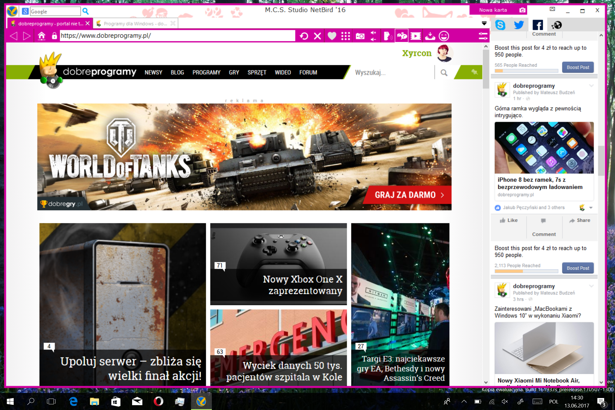615x410 pixels.
Task: Open the video player toolbar icon
Action: tap(415, 36)
